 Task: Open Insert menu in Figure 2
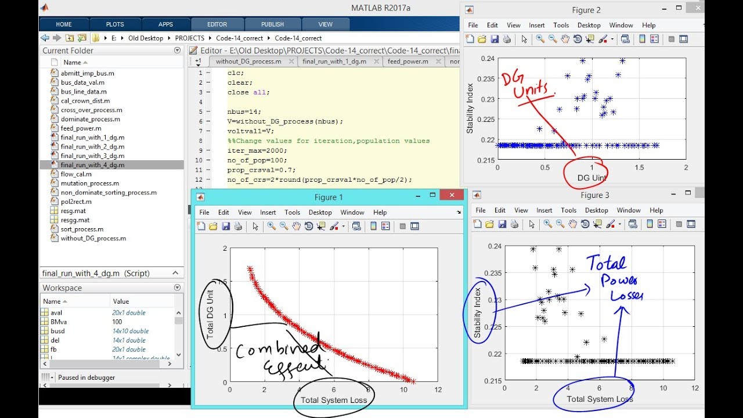point(537,26)
